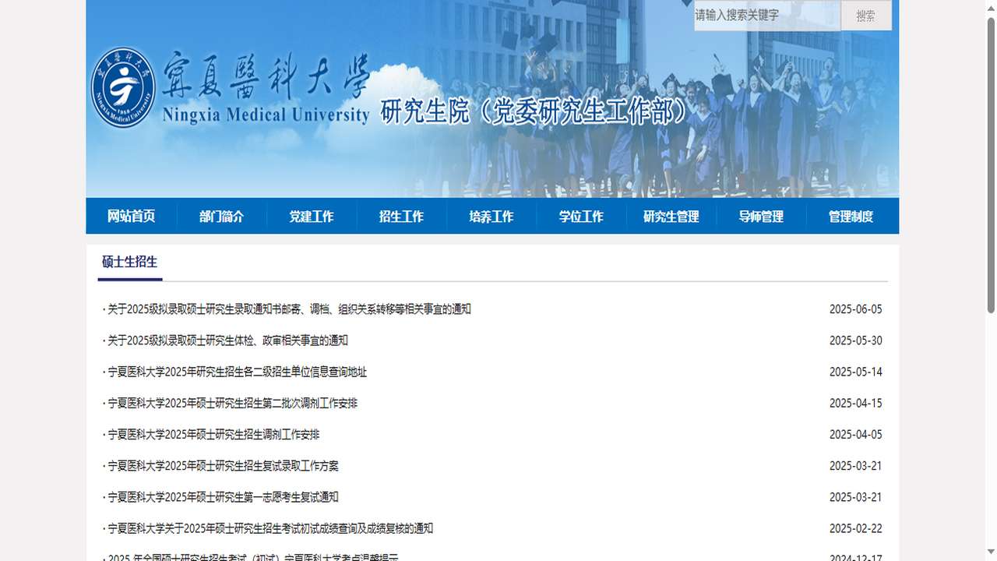Viewport: 997px width, 561px height.
Task: Open the 二级招生单位信息查询地址 article
Action: click(235, 372)
